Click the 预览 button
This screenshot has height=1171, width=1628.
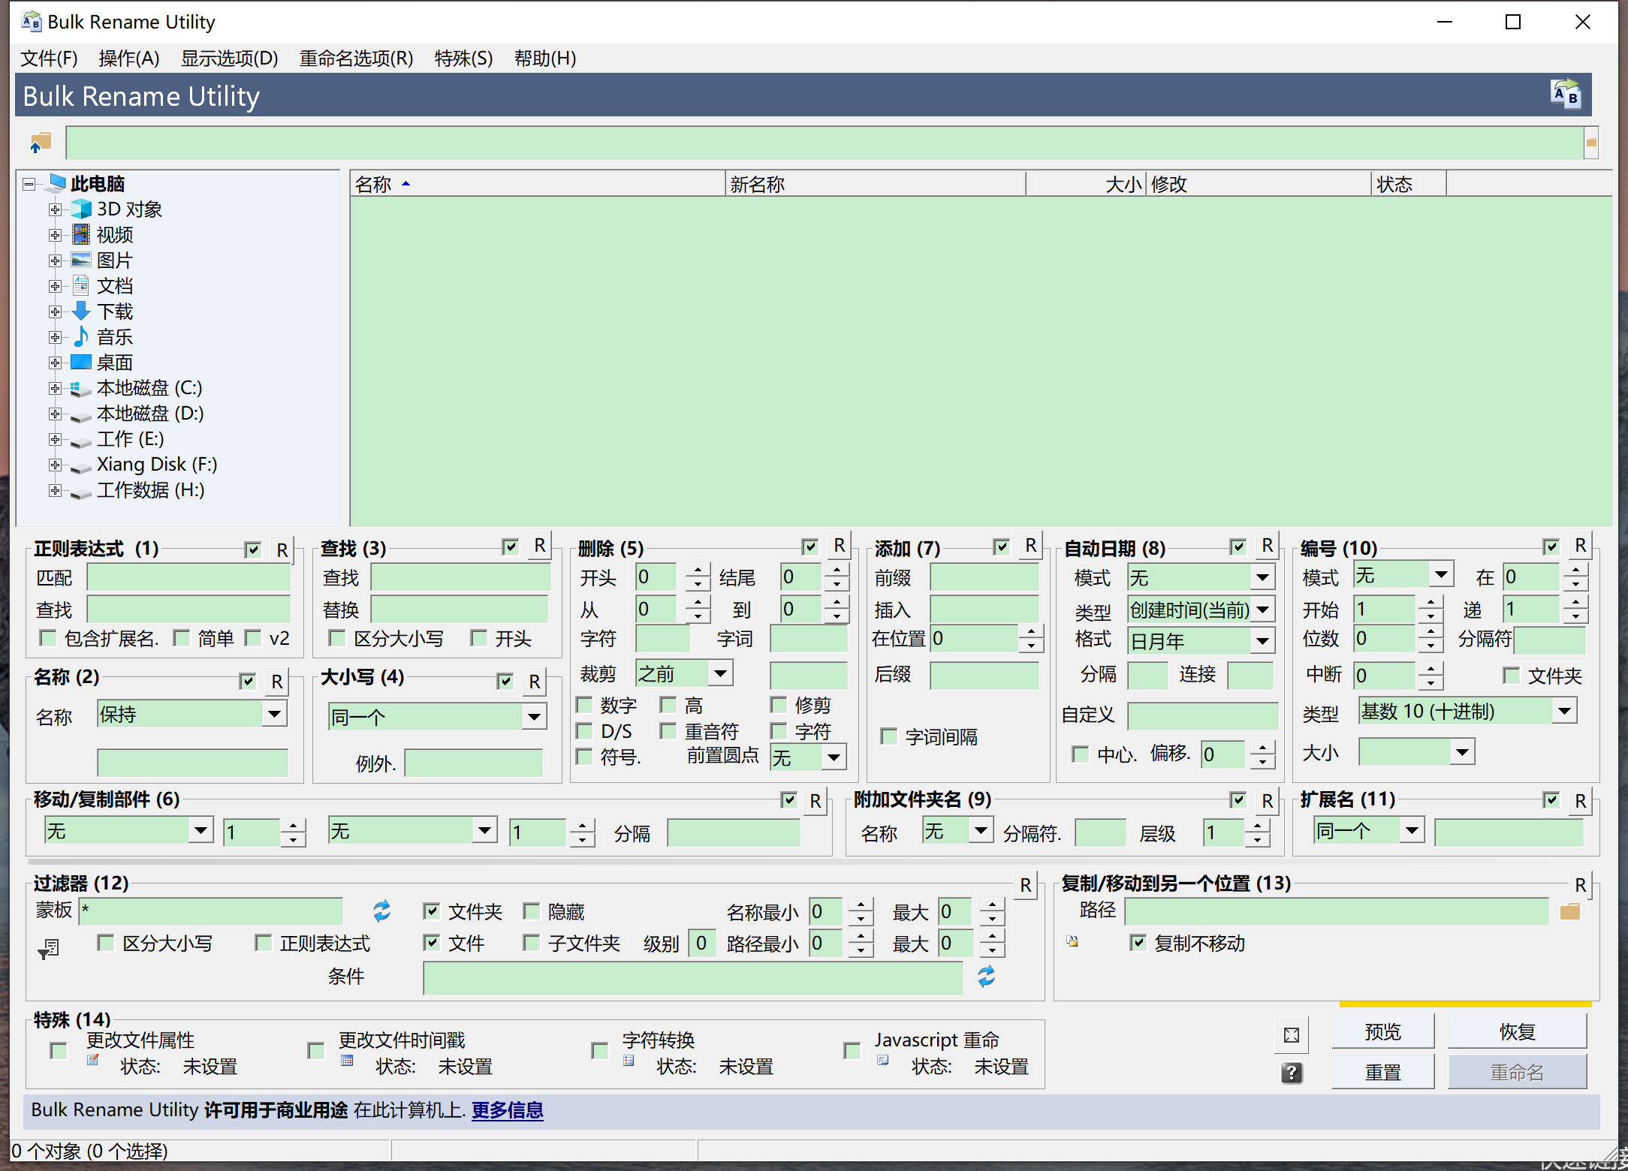[1383, 1031]
